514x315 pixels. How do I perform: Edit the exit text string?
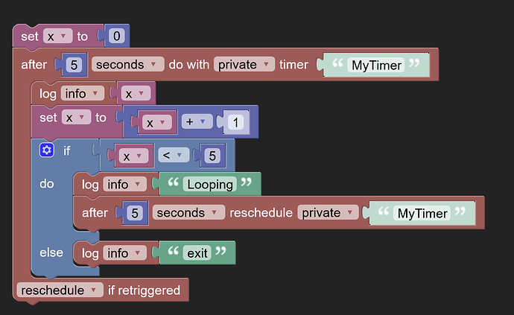pos(197,253)
